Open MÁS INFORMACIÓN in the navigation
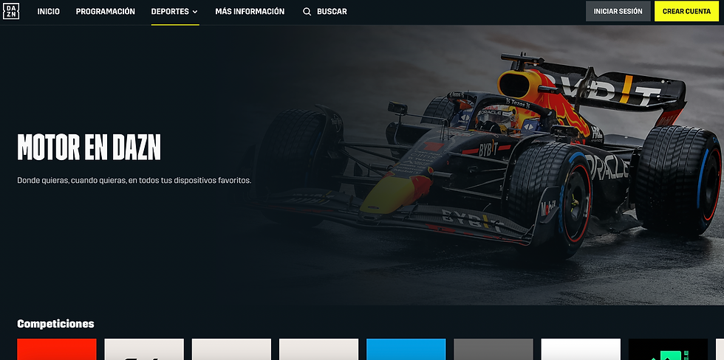 click(x=250, y=12)
